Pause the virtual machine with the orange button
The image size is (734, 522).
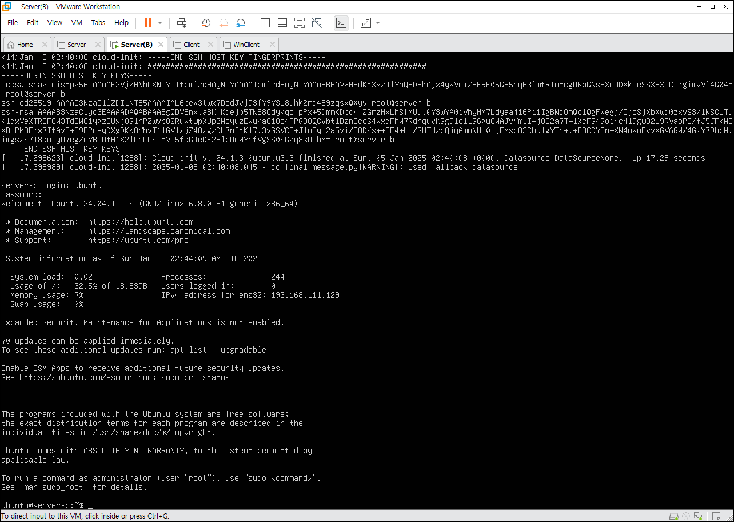click(x=148, y=23)
